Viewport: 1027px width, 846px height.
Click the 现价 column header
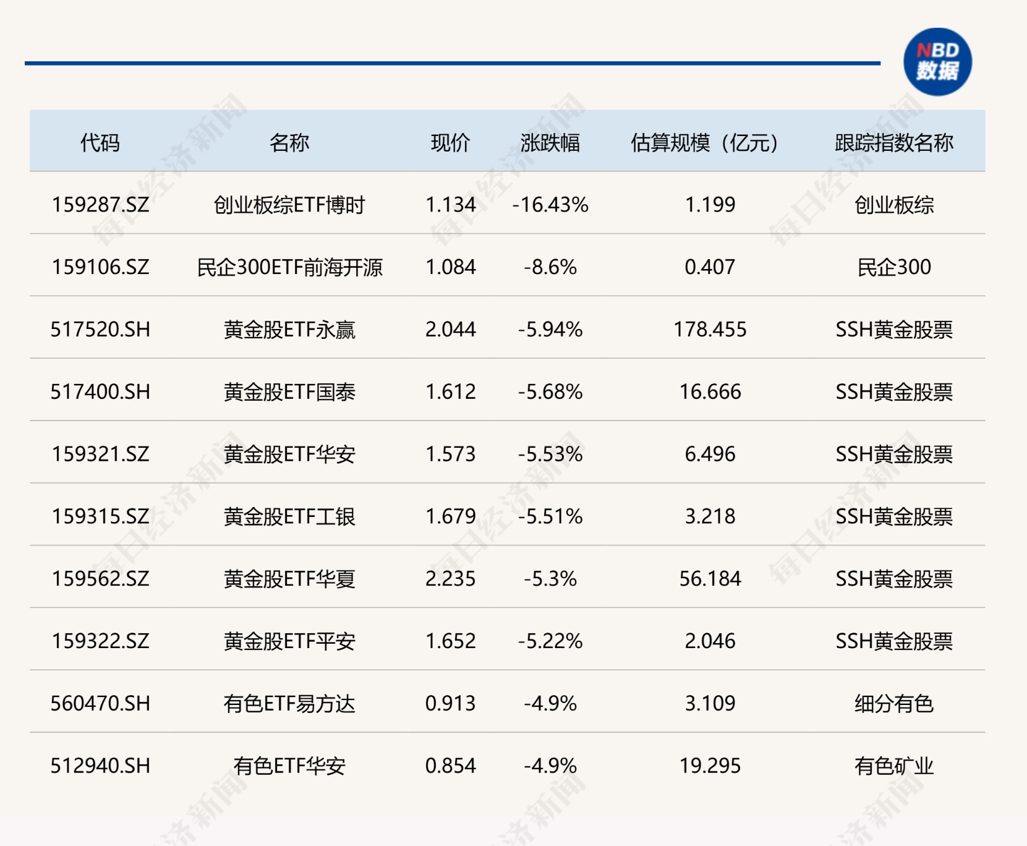pyautogui.click(x=450, y=143)
